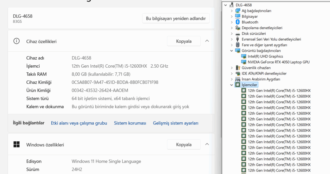Click the processor value 12th Gen i5-12600HX 2.50 GHz
This screenshot has width=330, height=174.
(x=120, y=66)
